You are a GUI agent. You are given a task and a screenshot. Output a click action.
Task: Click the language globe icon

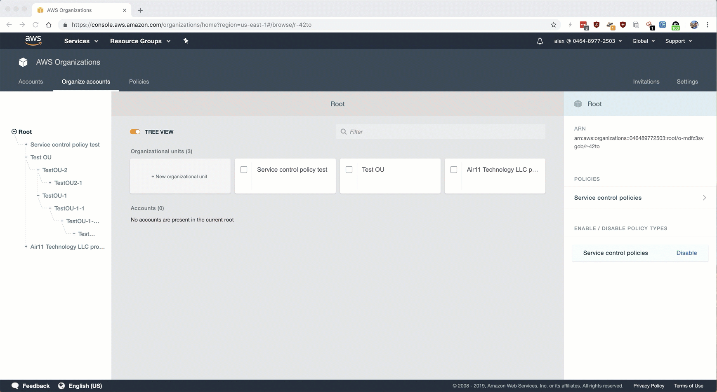(x=61, y=385)
